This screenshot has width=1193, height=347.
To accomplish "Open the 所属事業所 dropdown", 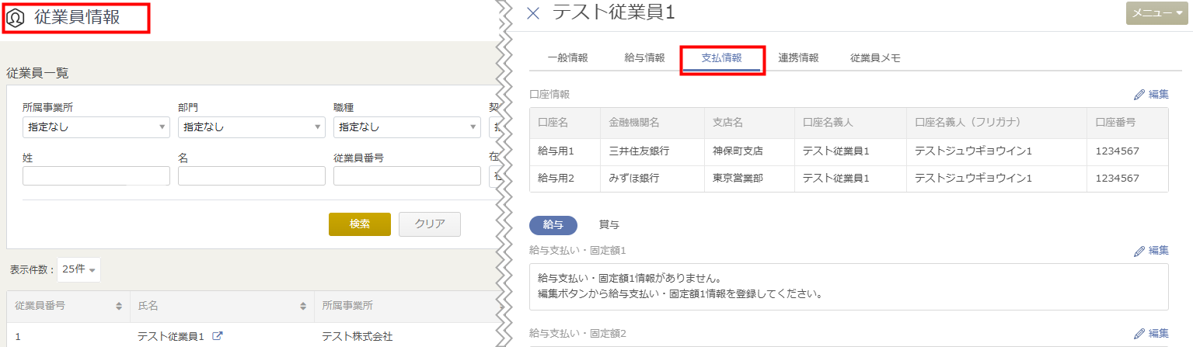I will pos(96,127).
